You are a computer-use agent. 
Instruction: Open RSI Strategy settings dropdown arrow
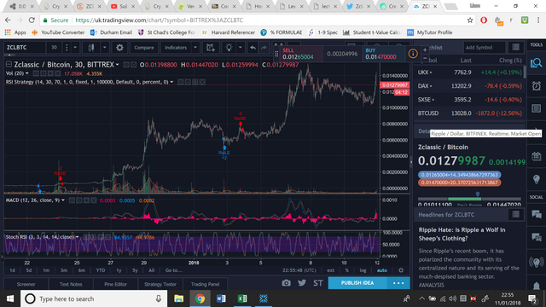coord(171,82)
